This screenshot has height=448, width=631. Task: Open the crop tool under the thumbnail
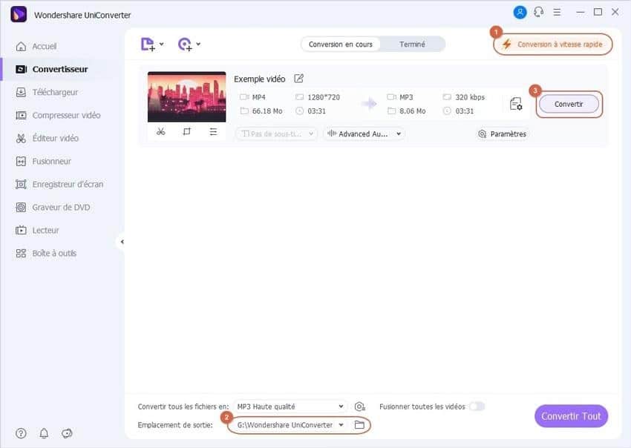pyautogui.click(x=187, y=132)
